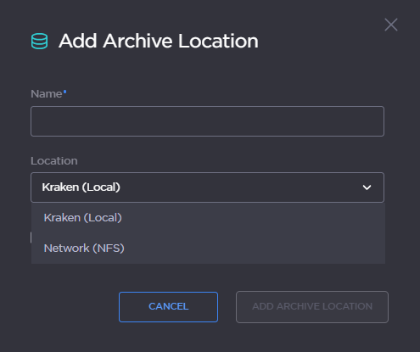Collapse the Location combo box
This screenshot has width=420, height=352.
pos(207,187)
